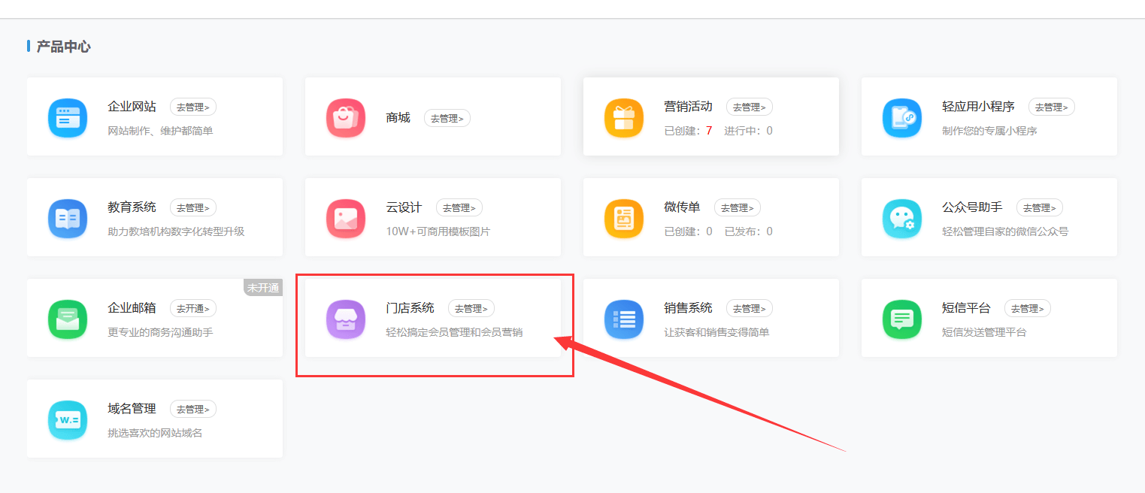The height and width of the screenshot is (493, 1145).
Task: Click 轻松管理自家的微信公众号 description
Action: tap(1005, 231)
